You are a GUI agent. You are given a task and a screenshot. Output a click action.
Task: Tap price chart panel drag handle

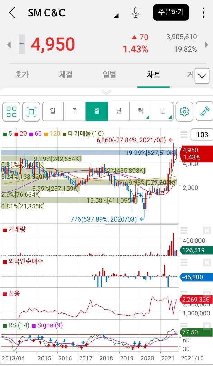pyautogui.click(x=184, y=134)
